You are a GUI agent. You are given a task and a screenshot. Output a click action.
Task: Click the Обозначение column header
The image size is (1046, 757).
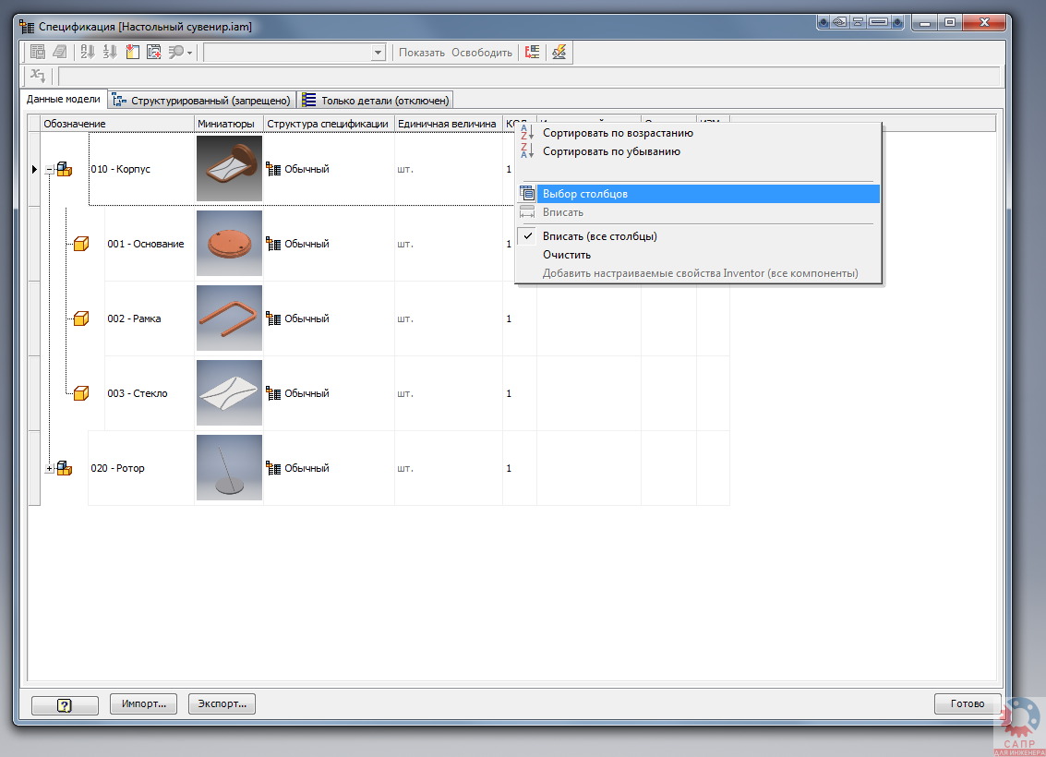[117, 124]
